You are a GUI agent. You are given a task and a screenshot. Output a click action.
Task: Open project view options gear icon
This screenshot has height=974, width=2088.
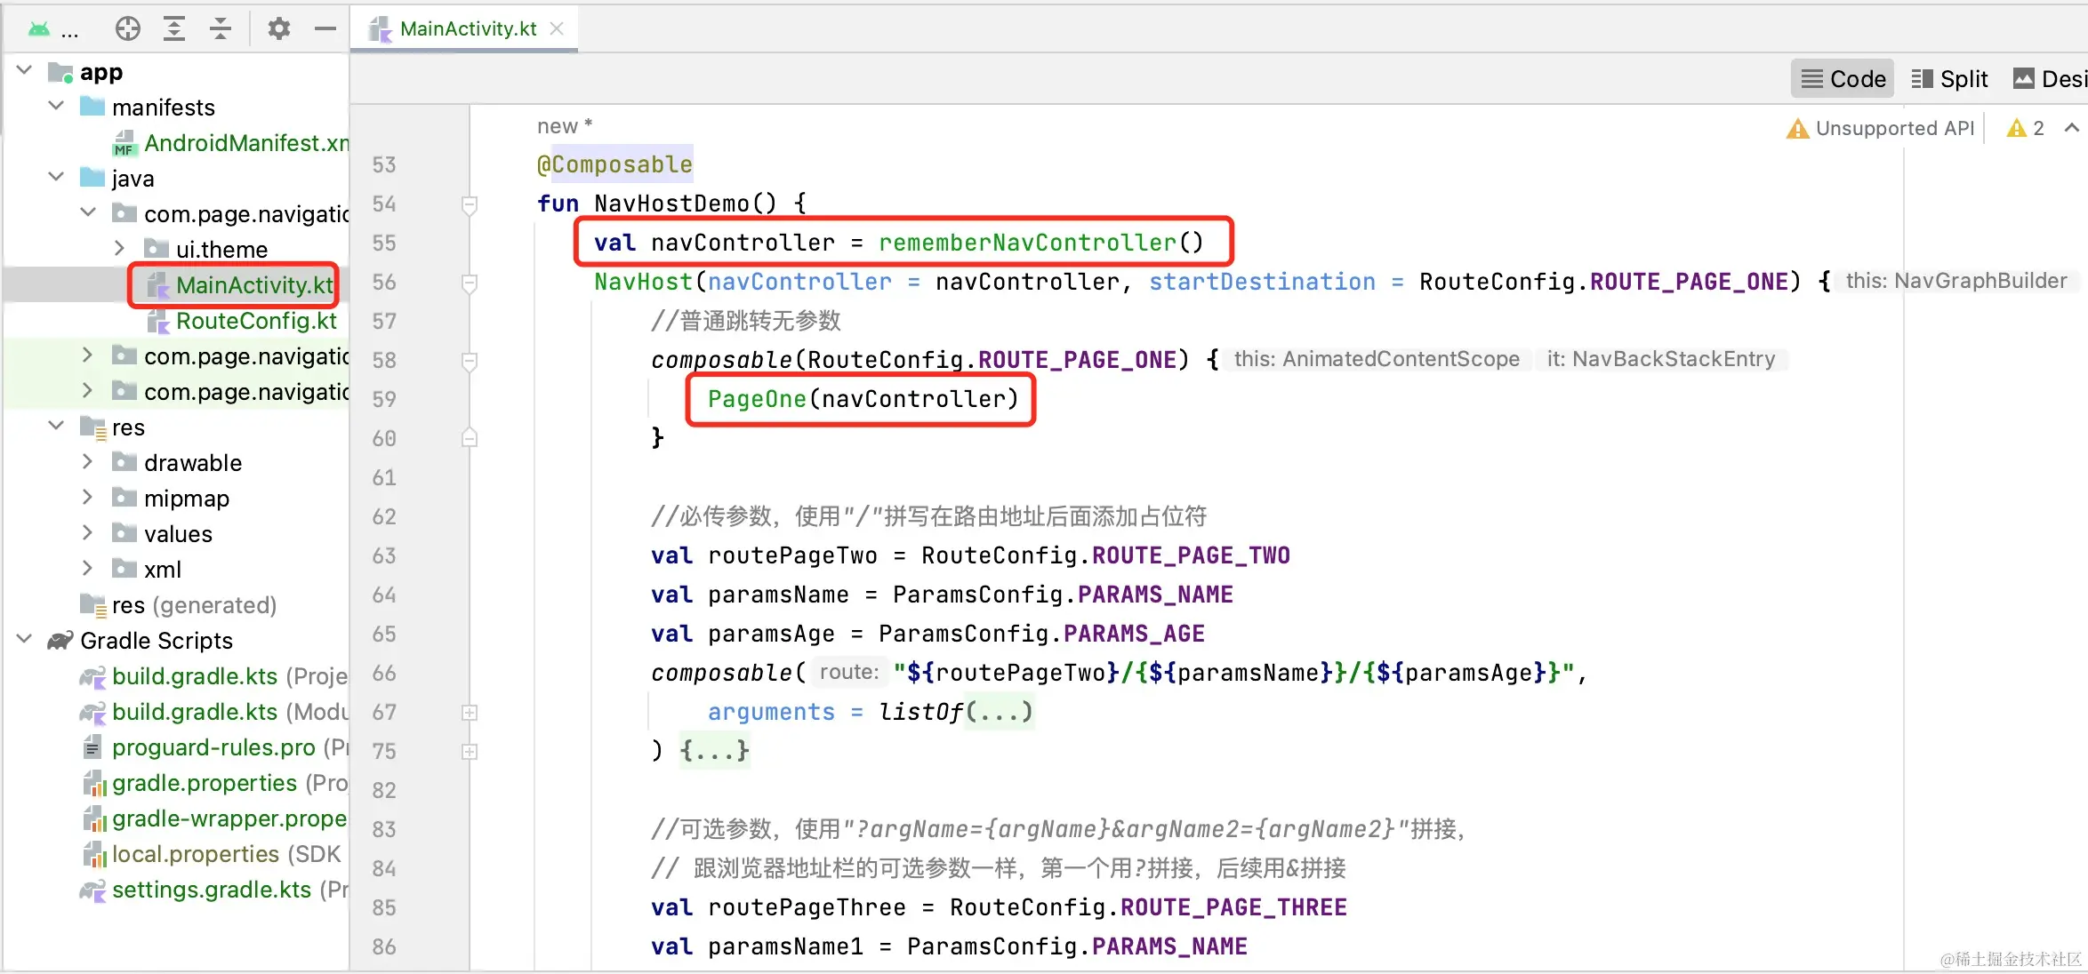point(279,28)
